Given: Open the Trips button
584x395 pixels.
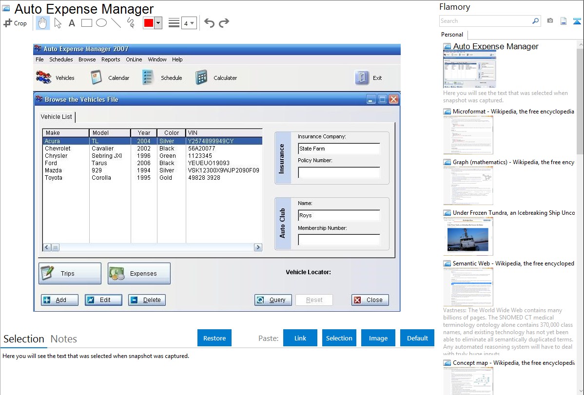Looking at the screenshot, I should 70,274.
